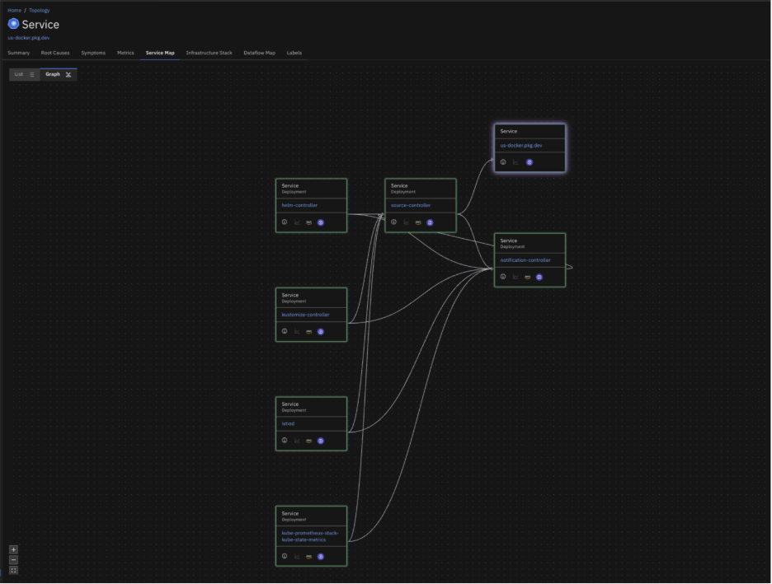
Task: Select the Graph view toggle
Action: click(58, 74)
